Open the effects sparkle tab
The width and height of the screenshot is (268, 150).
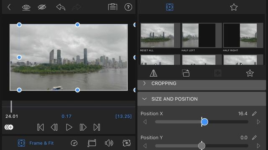point(126,143)
